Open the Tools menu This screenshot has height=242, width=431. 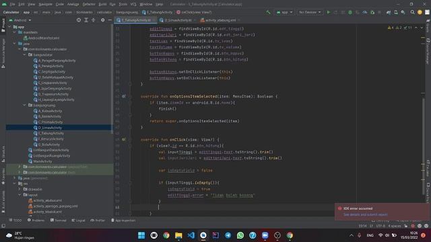pyautogui.click(x=123, y=4)
